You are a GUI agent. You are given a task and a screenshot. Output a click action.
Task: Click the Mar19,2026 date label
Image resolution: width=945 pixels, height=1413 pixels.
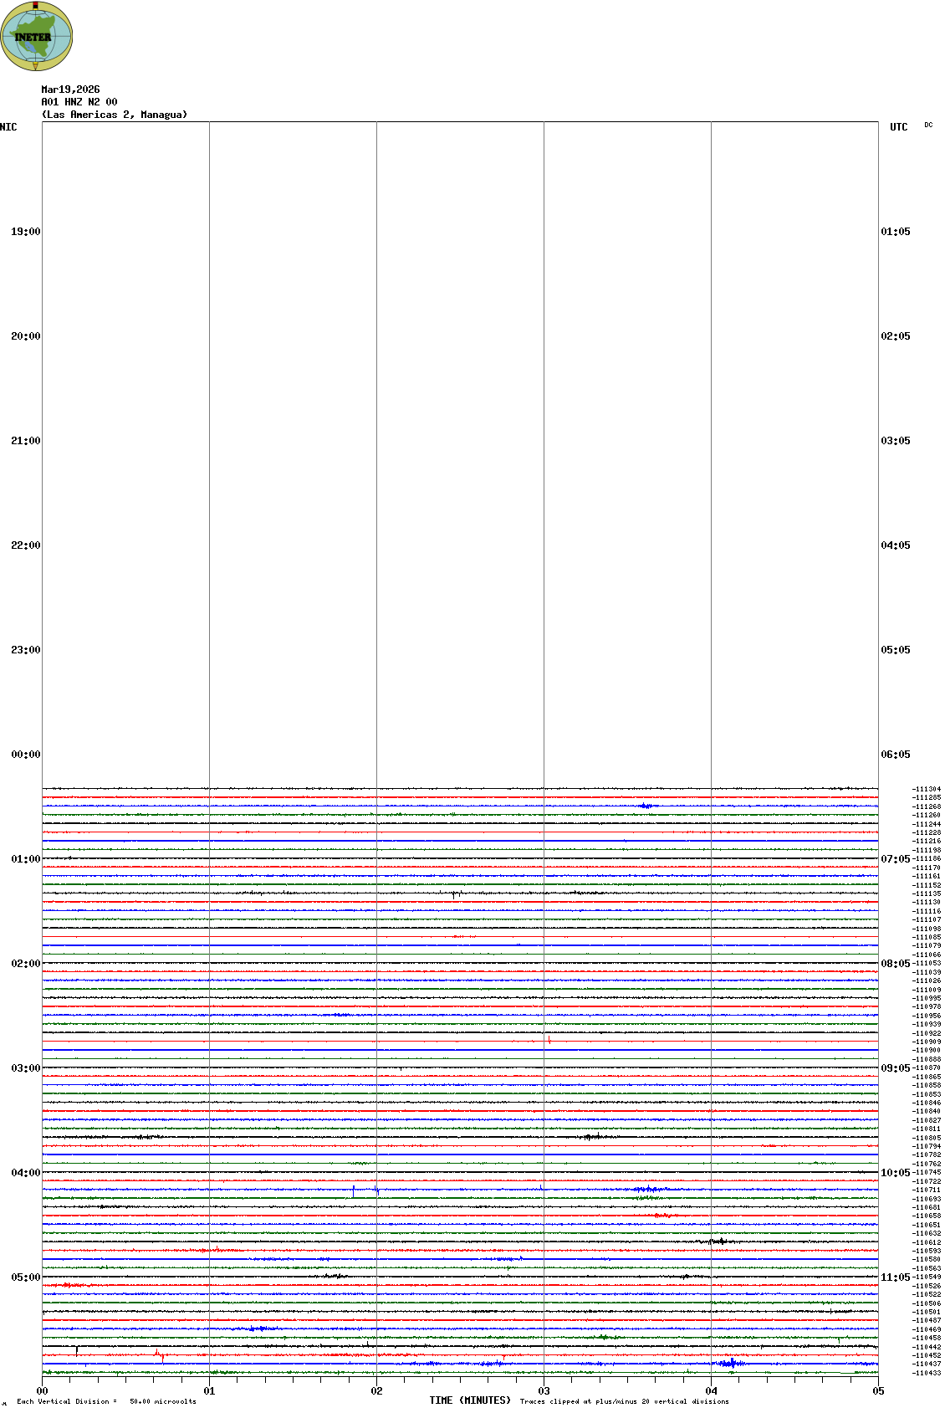(70, 90)
